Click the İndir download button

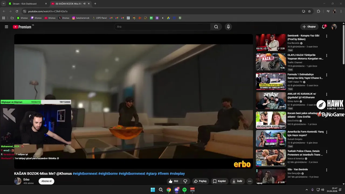237,181
